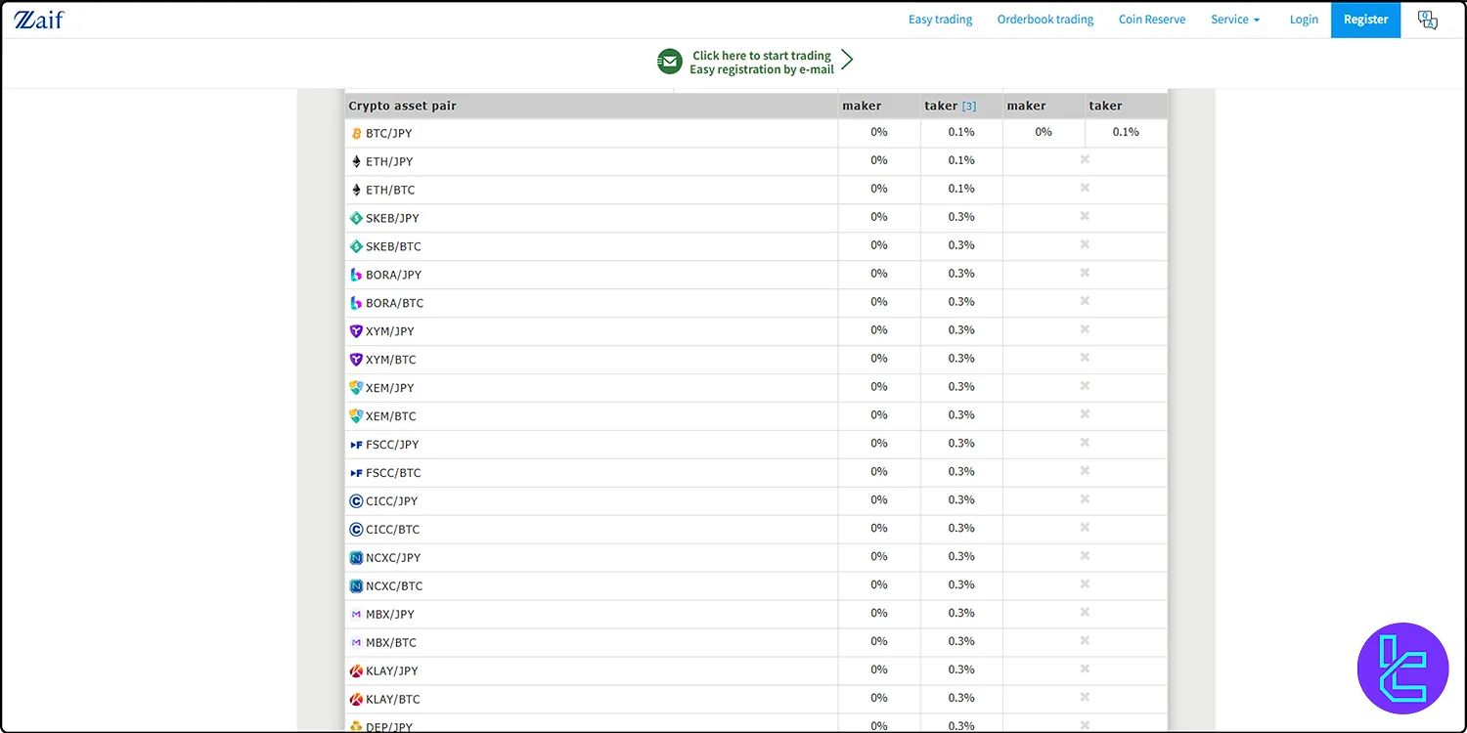Click the CICC/BTC pair label

pyautogui.click(x=393, y=530)
